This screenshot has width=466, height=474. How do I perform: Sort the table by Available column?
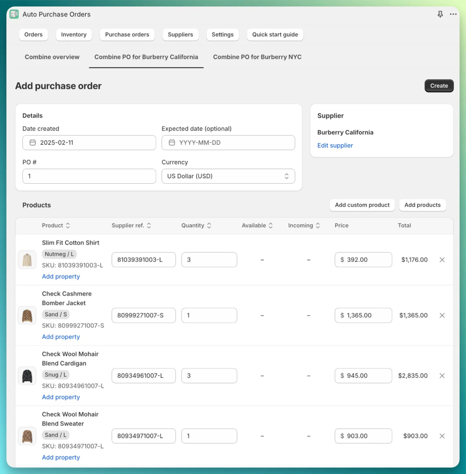pos(257,225)
